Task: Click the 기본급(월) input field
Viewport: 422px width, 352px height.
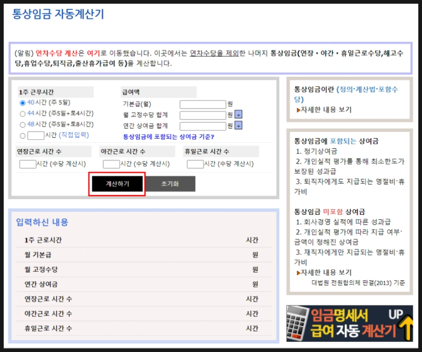Action: (204, 103)
